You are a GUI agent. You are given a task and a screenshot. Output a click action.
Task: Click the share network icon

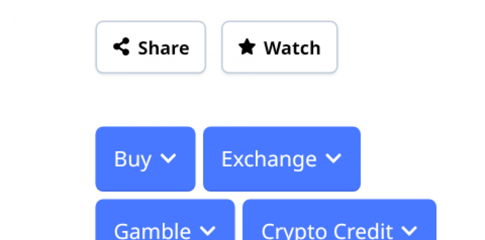(121, 47)
